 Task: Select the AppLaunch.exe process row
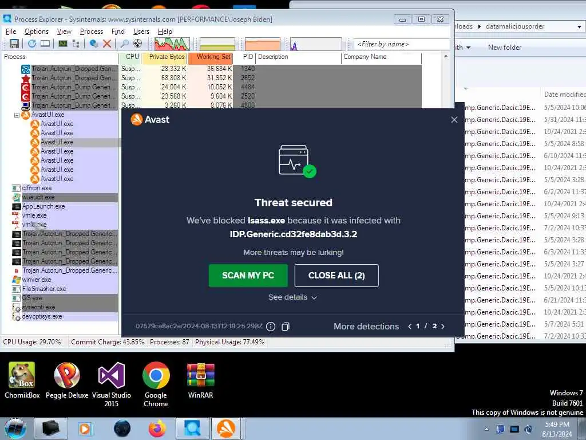coord(65,206)
